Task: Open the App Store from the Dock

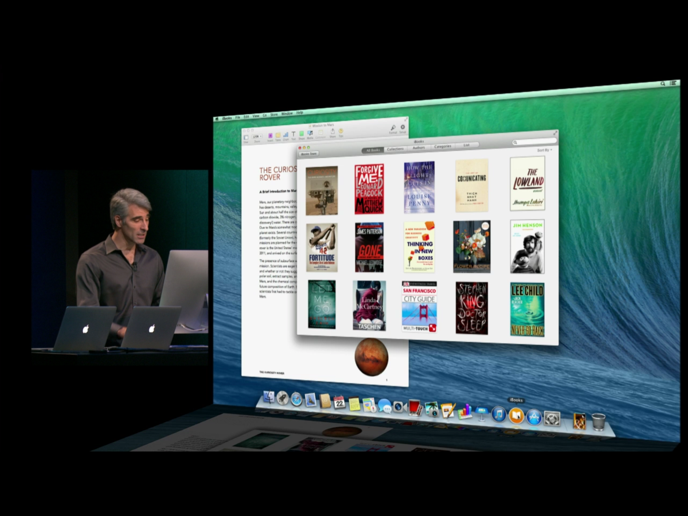Action: (534, 417)
